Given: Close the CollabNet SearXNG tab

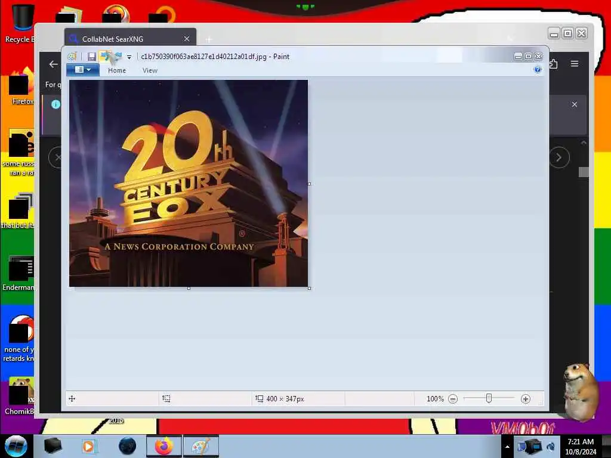Looking at the screenshot, I should pyautogui.click(x=187, y=39).
